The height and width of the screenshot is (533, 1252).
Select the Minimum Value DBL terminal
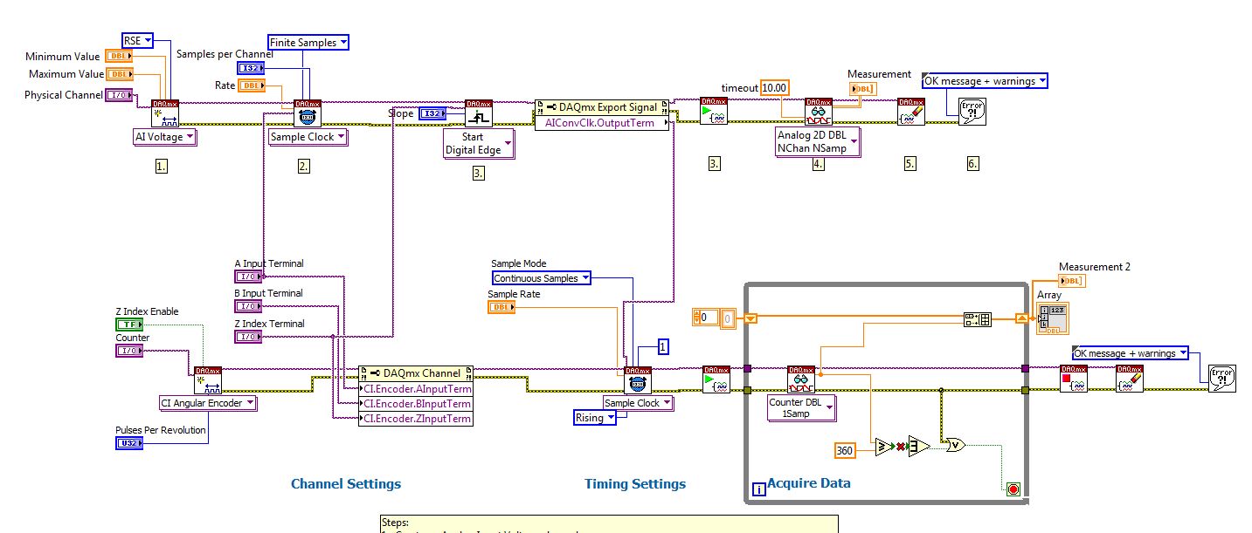(117, 57)
